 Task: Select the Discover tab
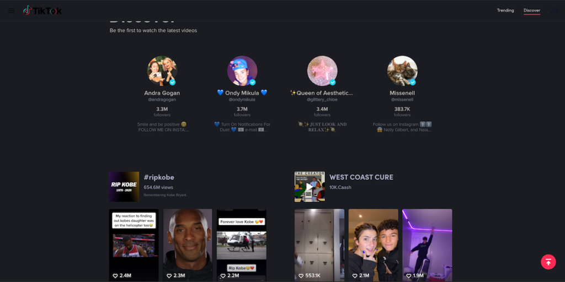(x=532, y=10)
